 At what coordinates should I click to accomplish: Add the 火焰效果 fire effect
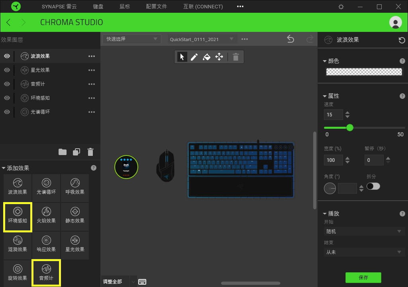click(x=46, y=215)
